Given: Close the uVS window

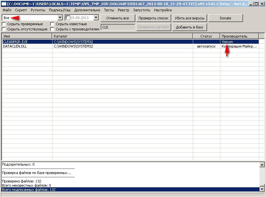Looking at the screenshot, I should [262, 4].
